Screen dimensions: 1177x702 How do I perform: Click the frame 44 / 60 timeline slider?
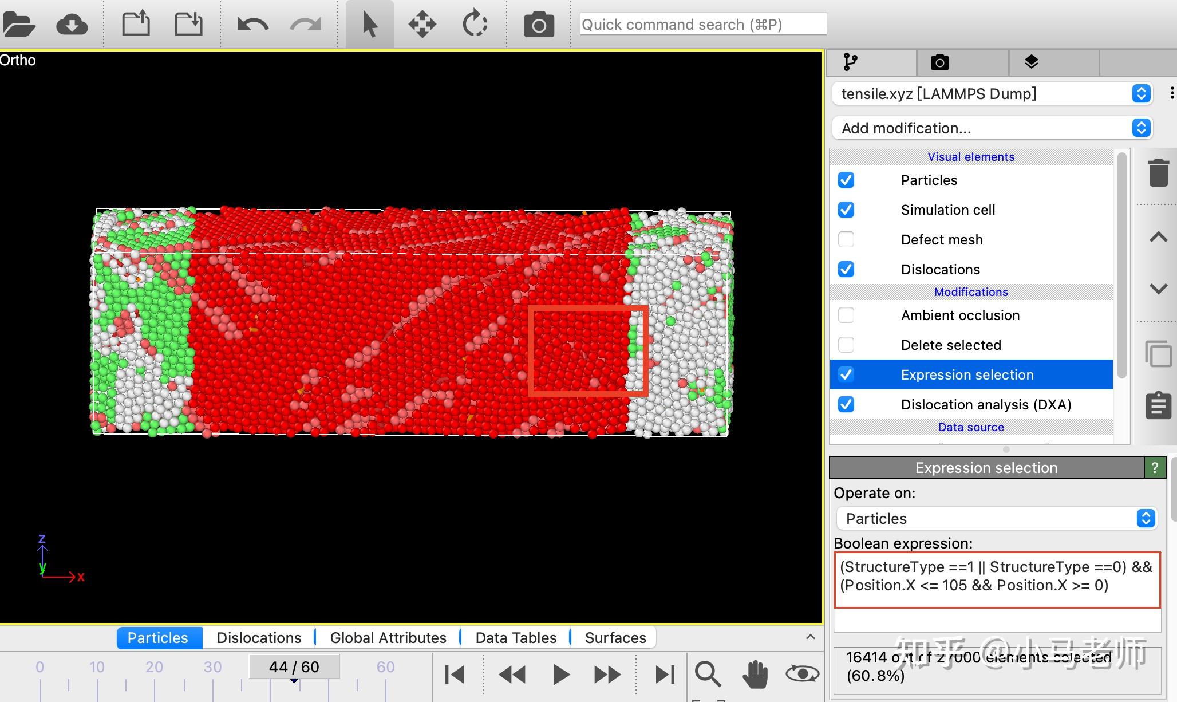294,667
